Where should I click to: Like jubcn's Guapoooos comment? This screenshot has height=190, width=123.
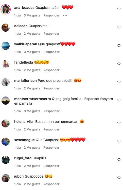click(x=119, y=178)
